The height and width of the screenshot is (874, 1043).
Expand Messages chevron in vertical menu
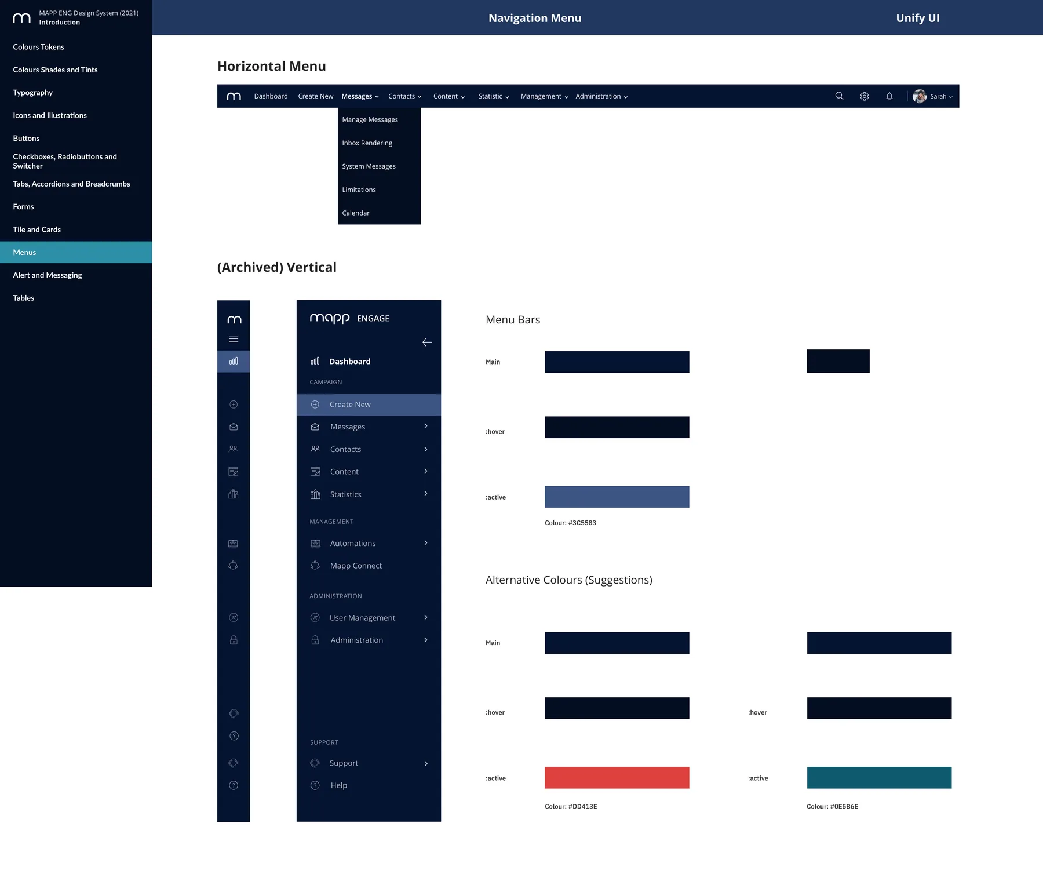click(x=426, y=426)
